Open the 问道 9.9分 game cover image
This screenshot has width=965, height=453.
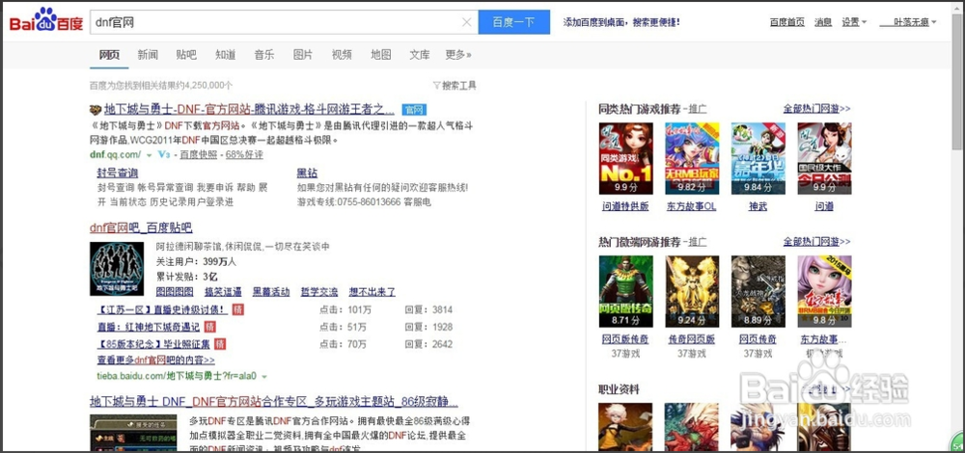point(825,159)
